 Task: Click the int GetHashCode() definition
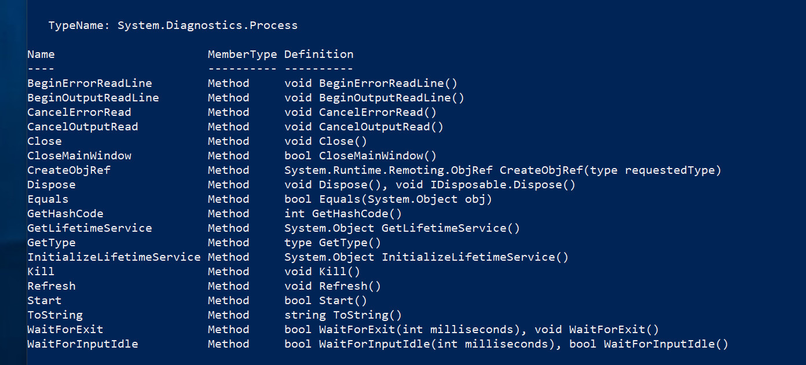(x=343, y=214)
